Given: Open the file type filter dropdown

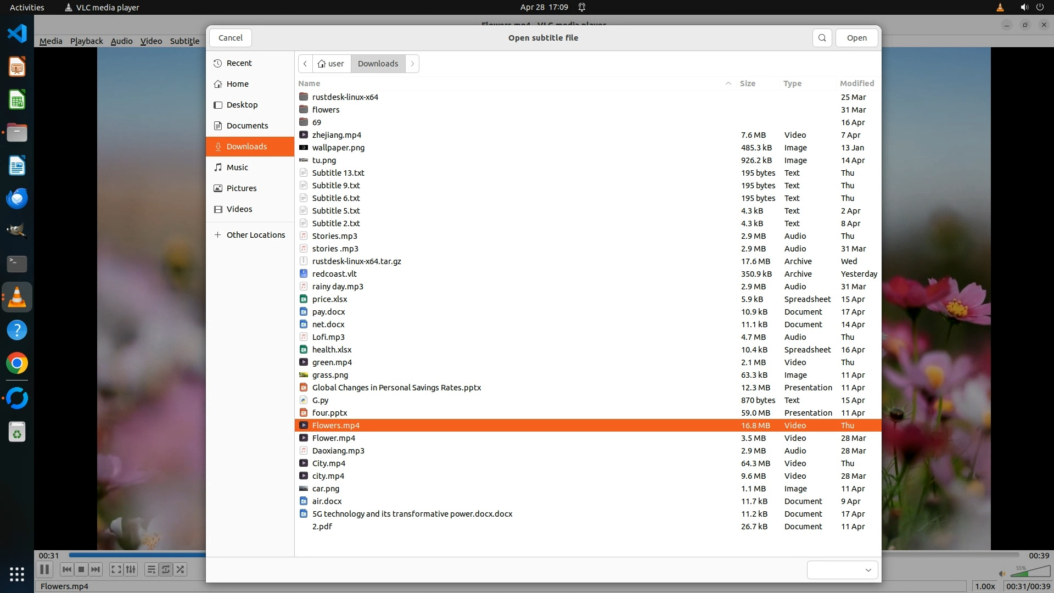Looking at the screenshot, I should [x=842, y=570].
